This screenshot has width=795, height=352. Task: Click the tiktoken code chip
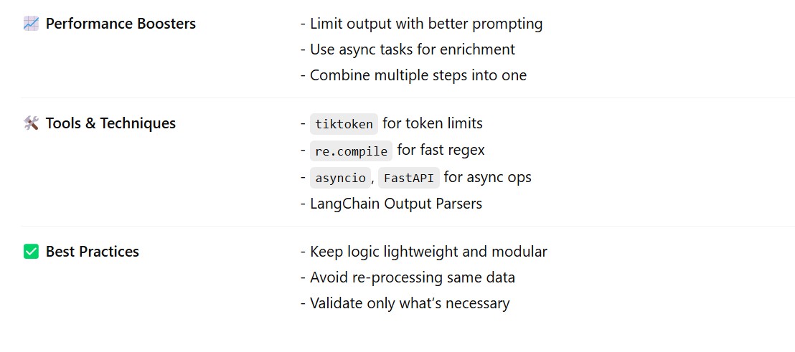pos(344,124)
